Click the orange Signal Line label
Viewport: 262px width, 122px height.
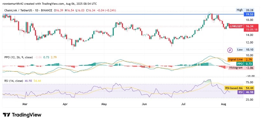[235, 59]
